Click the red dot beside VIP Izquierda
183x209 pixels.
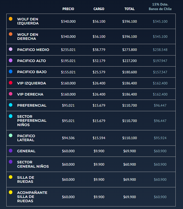coord(11,83)
